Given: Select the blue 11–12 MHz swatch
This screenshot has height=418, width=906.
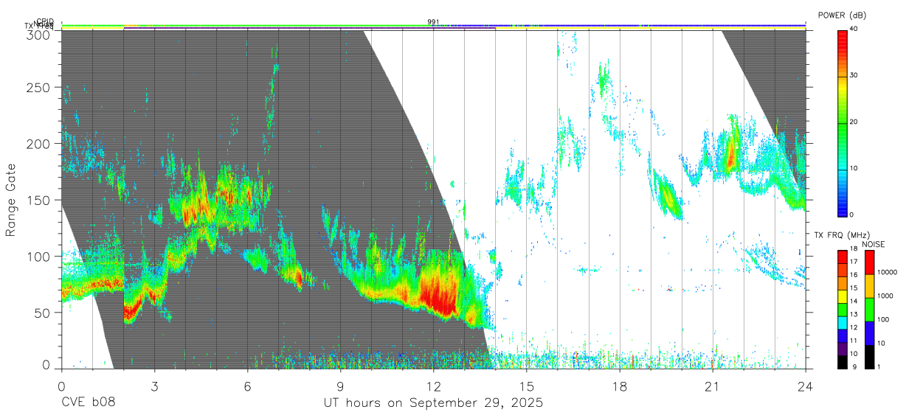Looking at the screenshot, I should point(843,335).
